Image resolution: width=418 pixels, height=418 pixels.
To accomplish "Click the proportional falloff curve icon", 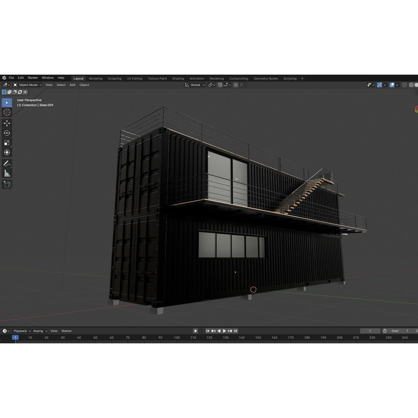I will point(242,85).
